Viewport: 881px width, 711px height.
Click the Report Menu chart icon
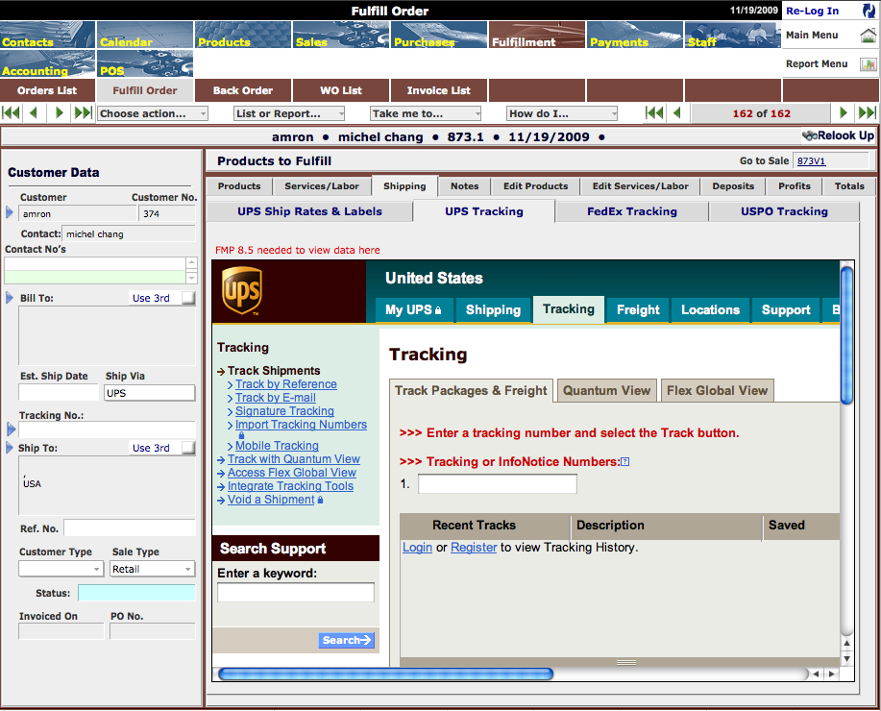[x=869, y=64]
